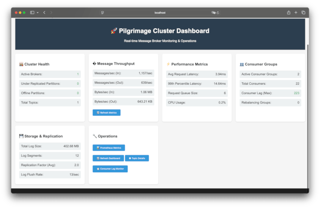The height and width of the screenshot is (208, 320).
Task: Open Prometheus Metrics
Action: tap(109, 148)
